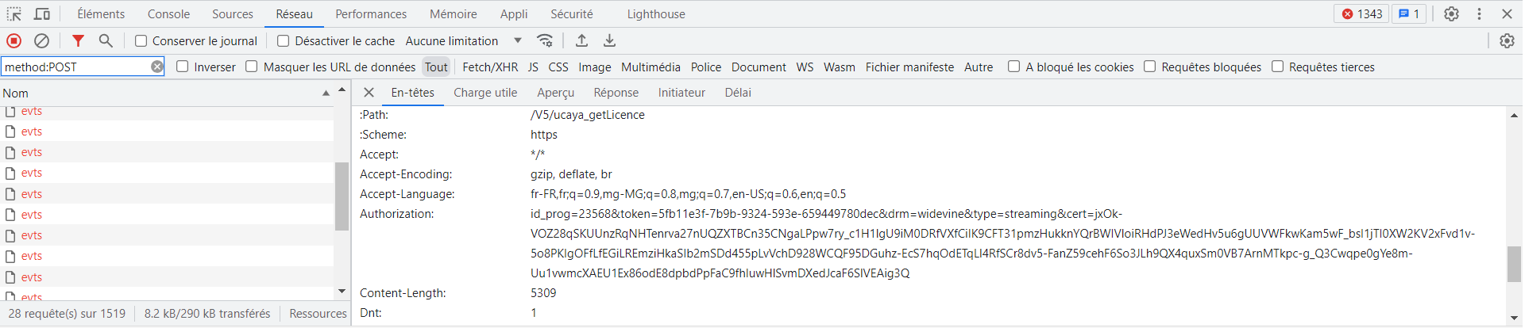This screenshot has width=1525, height=328.
Task: Check 'Désactiver le cache' option
Action: coord(284,41)
